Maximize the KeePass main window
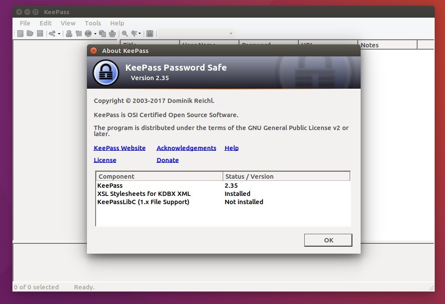Screen dimensions: 445x304 click(x=35, y=12)
